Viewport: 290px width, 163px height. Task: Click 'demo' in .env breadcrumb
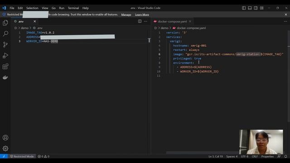point(24,28)
